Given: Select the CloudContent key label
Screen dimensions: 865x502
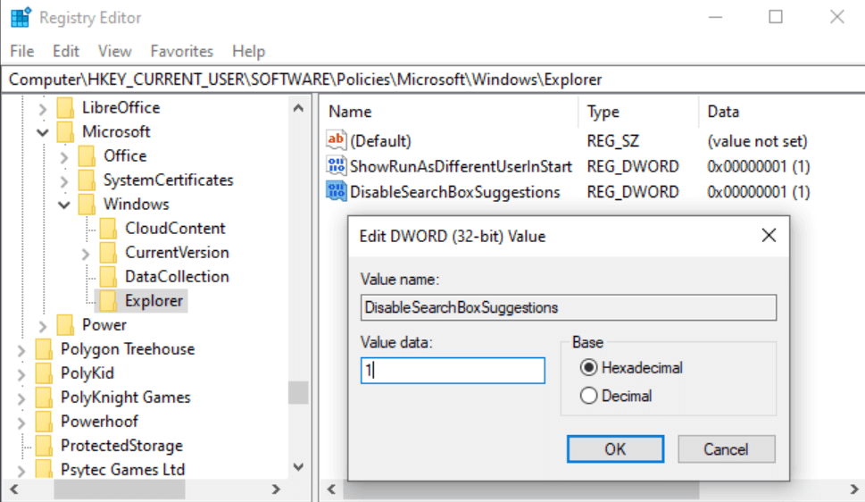Looking at the screenshot, I should [175, 228].
